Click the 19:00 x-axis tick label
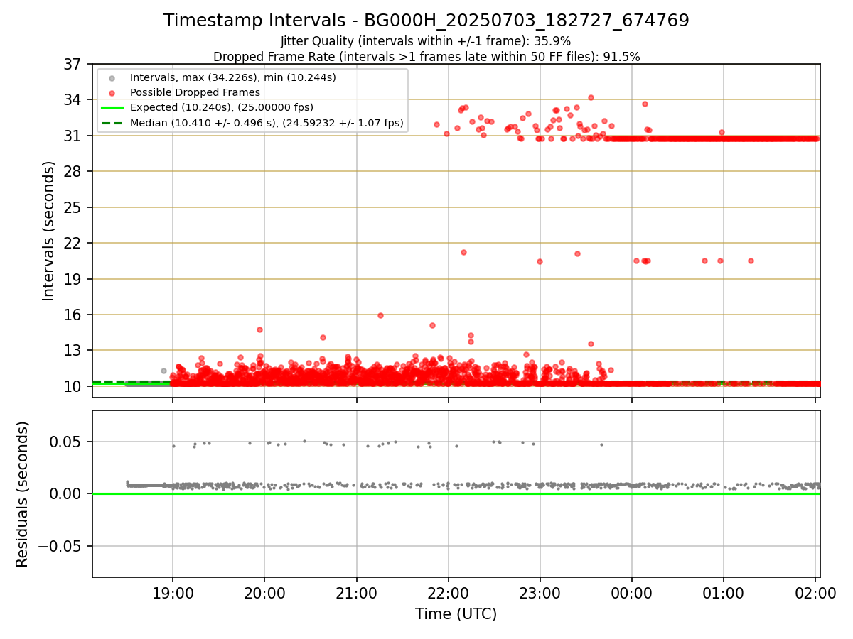 [x=173, y=593]
